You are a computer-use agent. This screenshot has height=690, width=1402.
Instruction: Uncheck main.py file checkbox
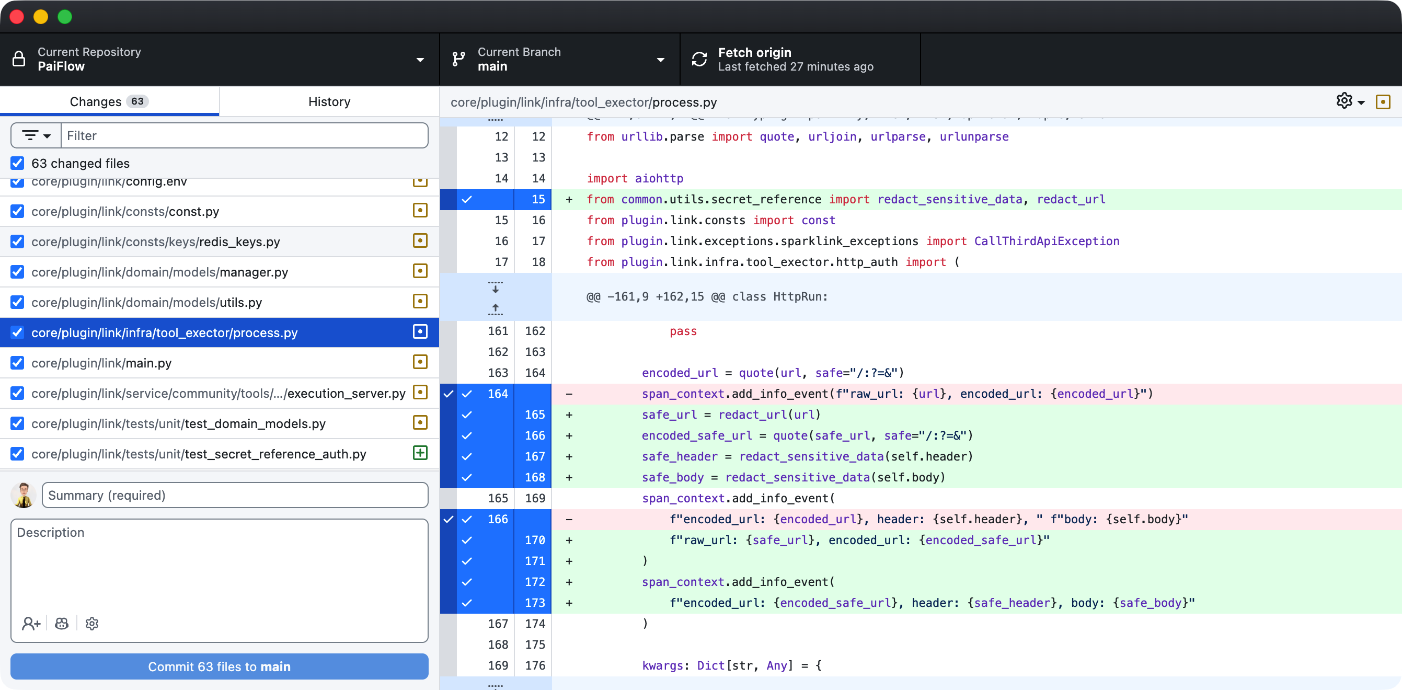click(x=17, y=363)
